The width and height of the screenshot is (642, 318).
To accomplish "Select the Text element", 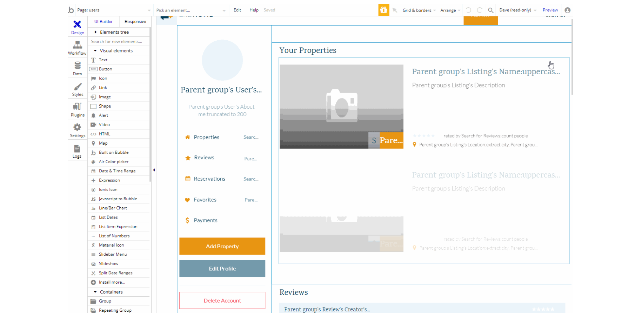I will (119, 60).
